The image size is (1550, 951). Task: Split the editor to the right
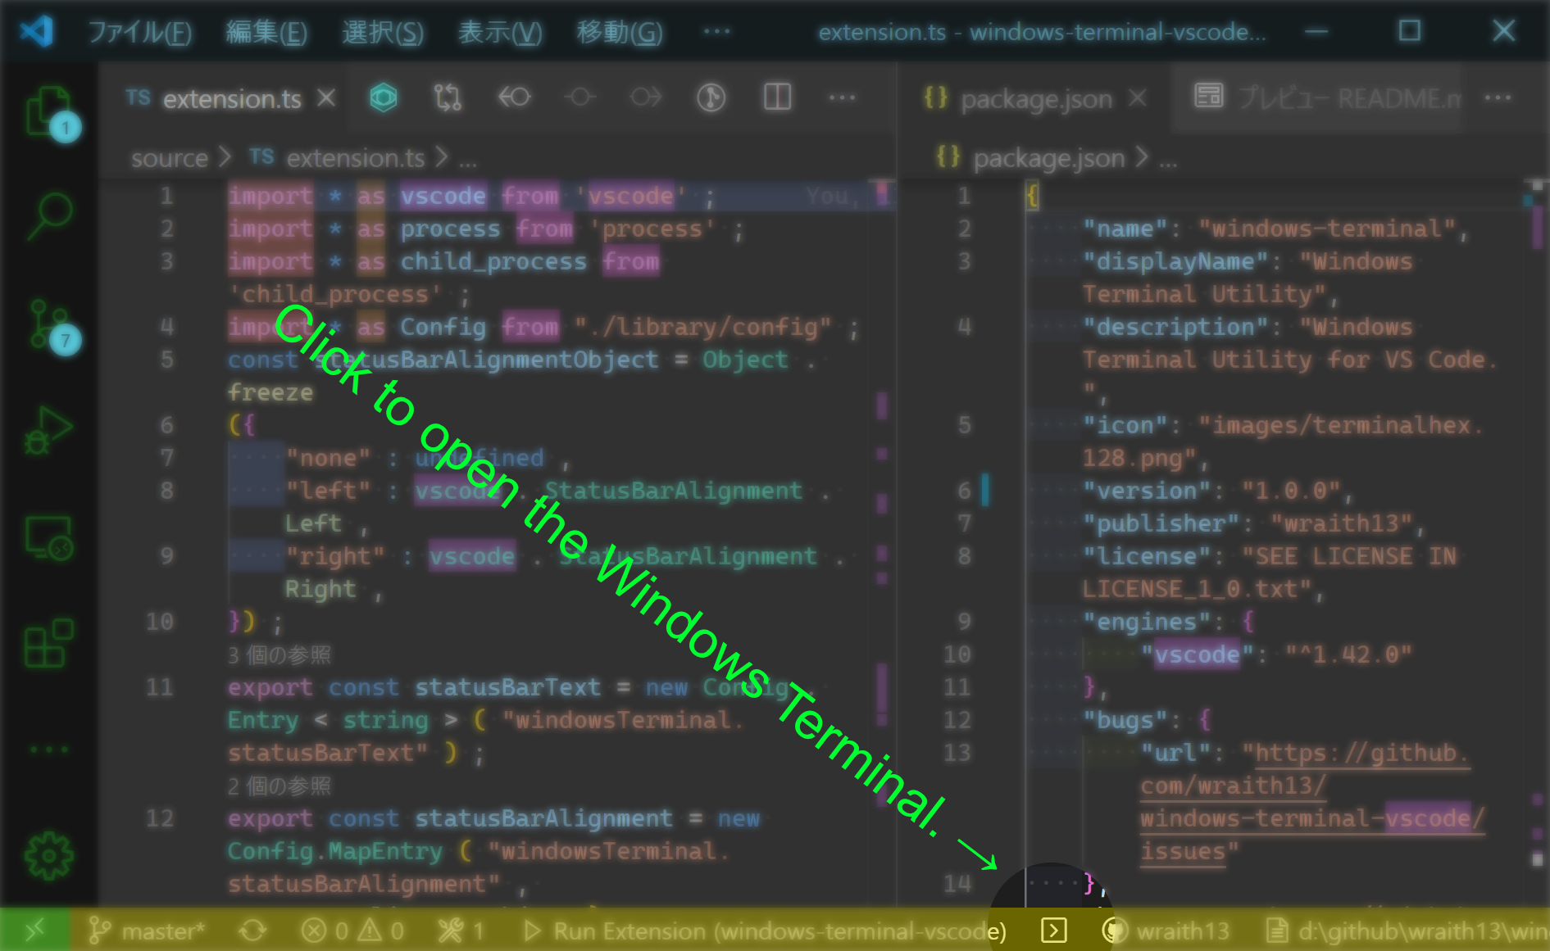click(x=777, y=97)
